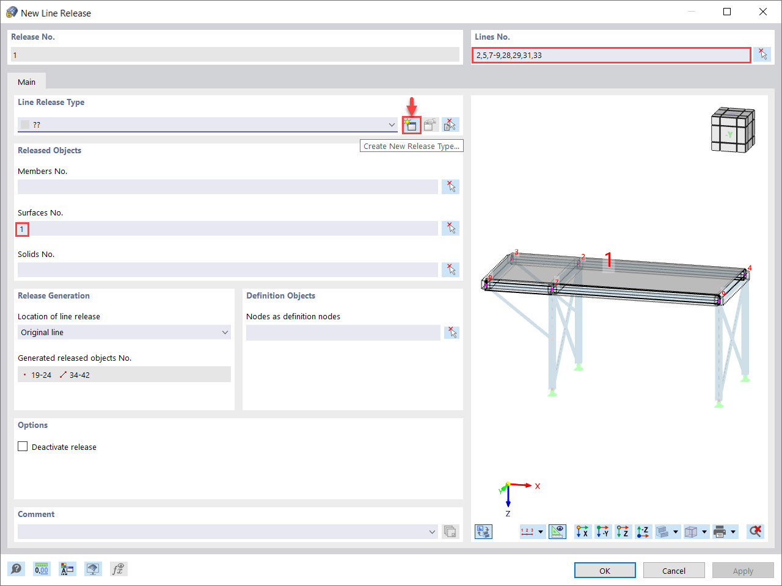Viewport: 782px width, 586px height.
Task: Set view in X direction
Action: pyautogui.click(x=582, y=532)
